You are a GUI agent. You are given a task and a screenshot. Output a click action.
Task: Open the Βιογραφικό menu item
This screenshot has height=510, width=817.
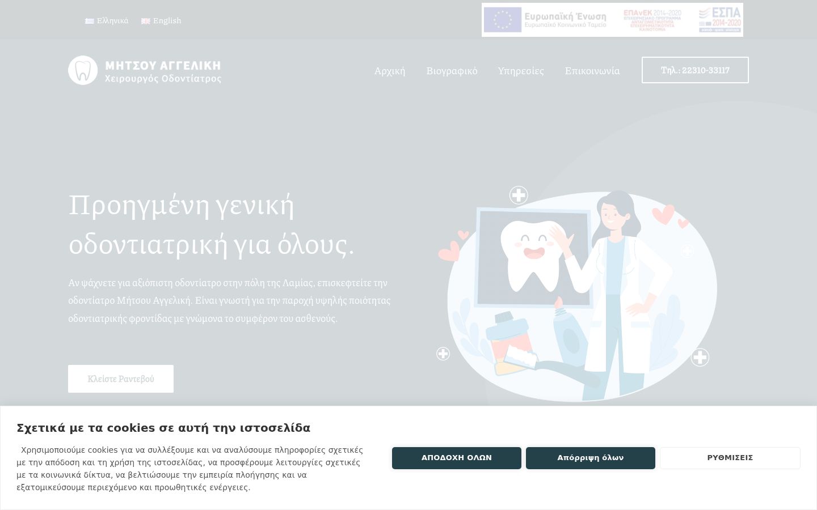pos(452,71)
